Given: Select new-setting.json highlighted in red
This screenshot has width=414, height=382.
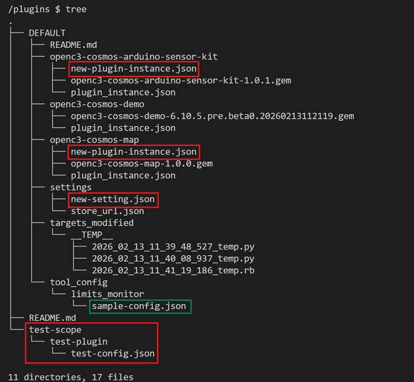Looking at the screenshot, I should point(113,199).
